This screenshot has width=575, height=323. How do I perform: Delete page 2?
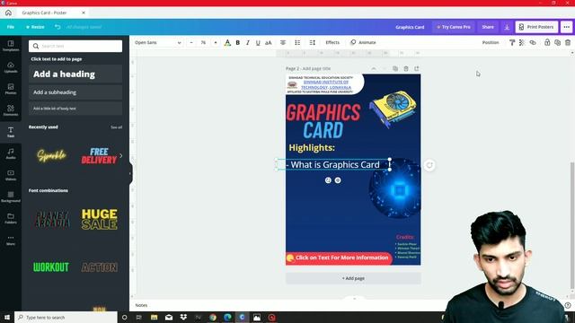pyautogui.click(x=406, y=68)
